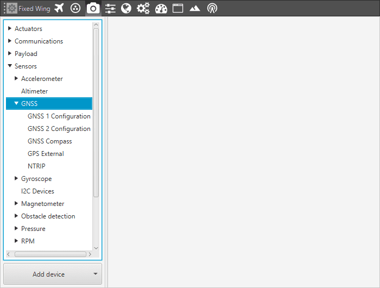This screenshot has height=288, width=380.
Task: Select the Altimeter item
Action: click(x=34, y=91)
